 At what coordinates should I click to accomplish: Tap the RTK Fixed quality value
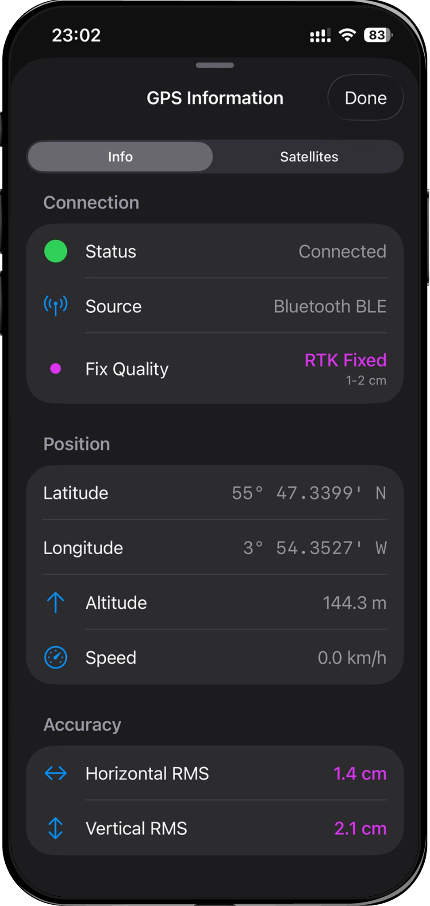[346, 361]
